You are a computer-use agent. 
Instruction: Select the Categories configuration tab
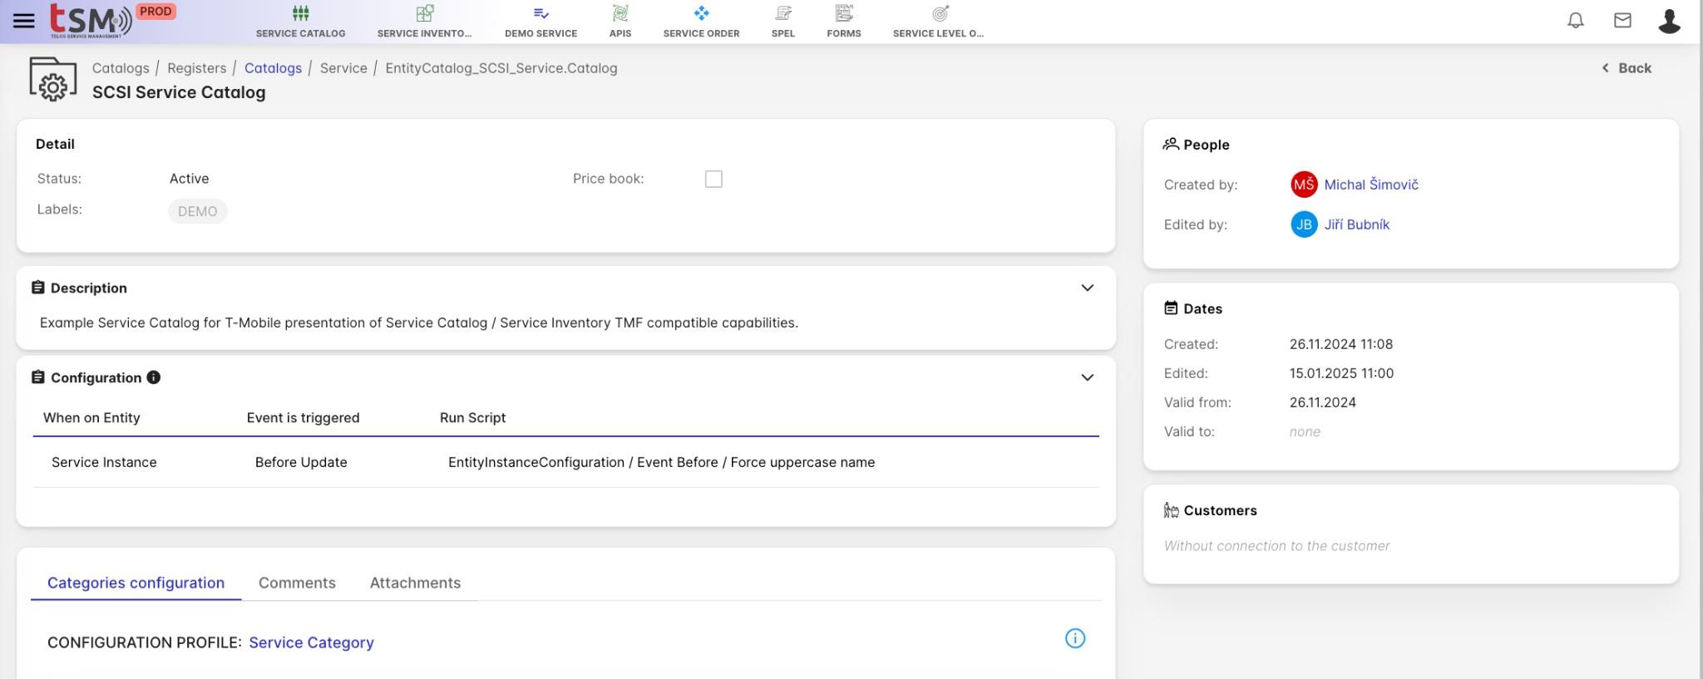[136, 583]
